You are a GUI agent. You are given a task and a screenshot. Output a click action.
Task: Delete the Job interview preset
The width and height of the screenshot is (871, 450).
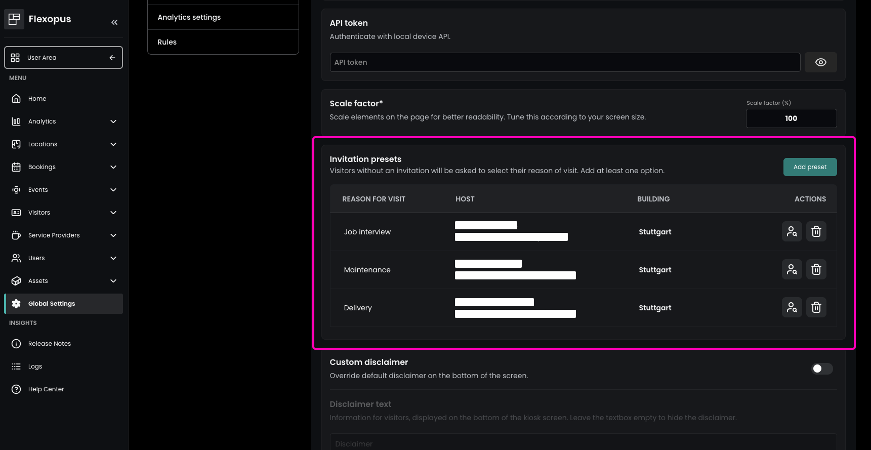816,231
